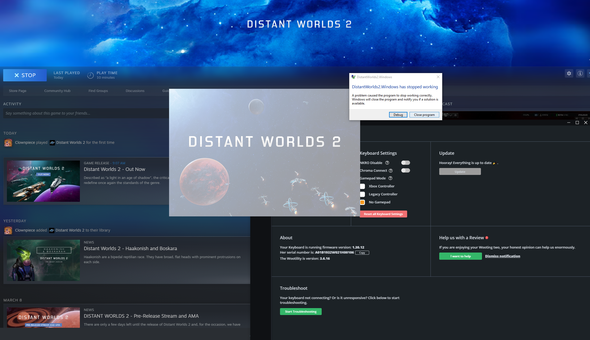Open 'Pre-Release Stream and AMA' news headline
Viewport: 590px width, 340px height.
tap(141, 316)
